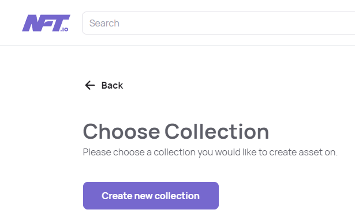Navigate to the previous page with the arrow

pos(90,85)
